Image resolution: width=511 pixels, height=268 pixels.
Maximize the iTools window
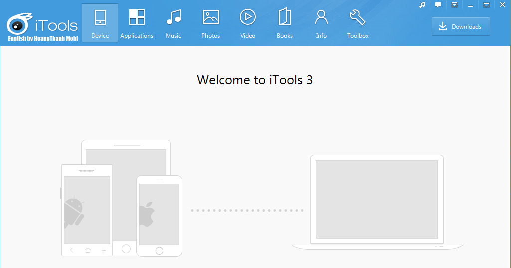(486, 5)
